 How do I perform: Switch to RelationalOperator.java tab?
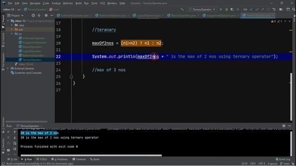[112, 16]
